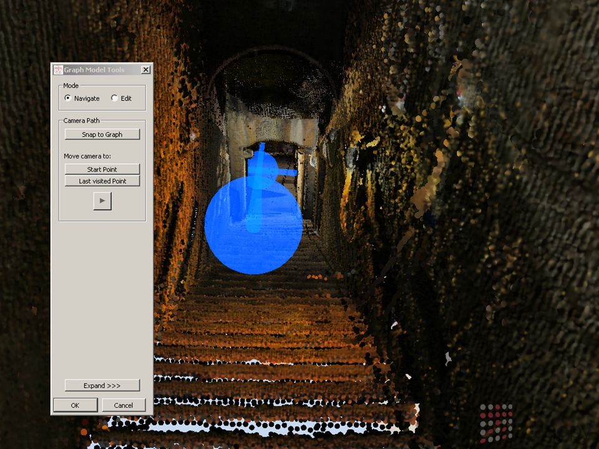Close the Graph Model Tools window
Screen dimensions: 599x449
tap(145, 69)
